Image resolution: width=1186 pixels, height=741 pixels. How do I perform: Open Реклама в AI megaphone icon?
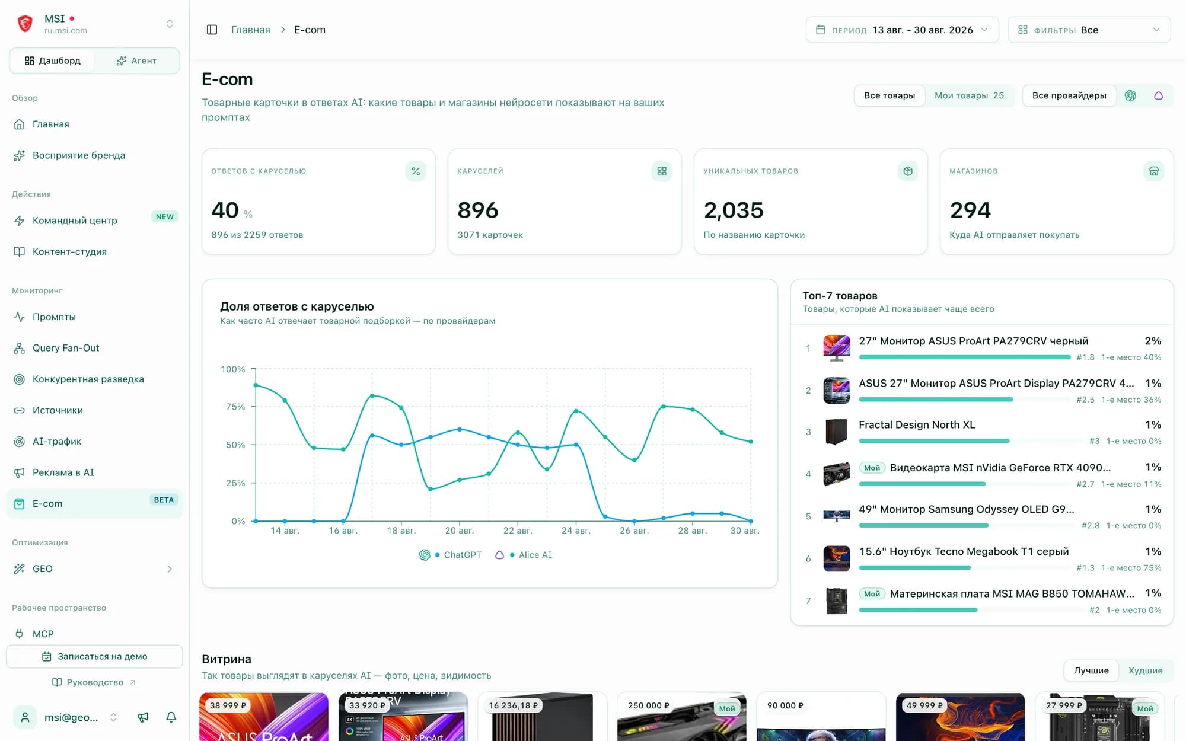click(20, 472)
